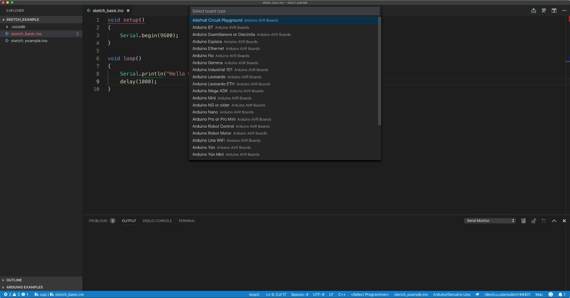This screenshot has height=298, width=570.
Task: Expand the ARDUINO EXAMPLES section
Action: 41,287
